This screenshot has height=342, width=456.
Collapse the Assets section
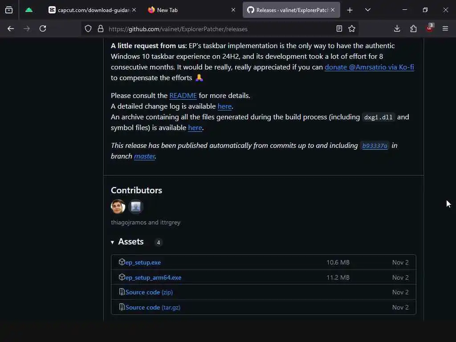point(127,242)
